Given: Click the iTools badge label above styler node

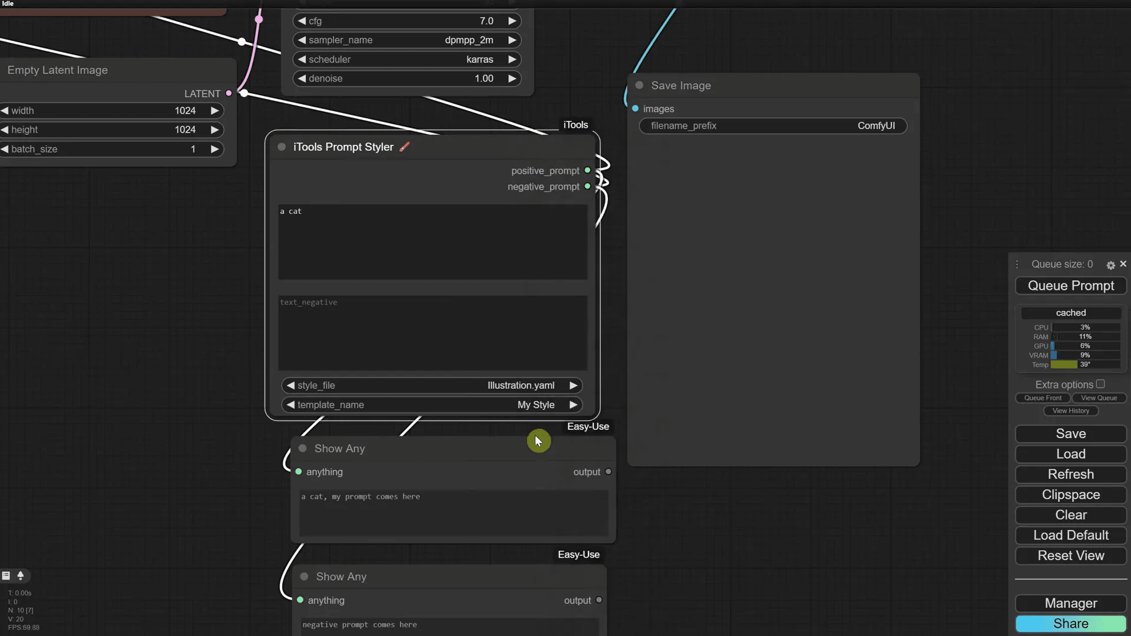Looking at the screenshot, I should (x=576, y=125).
